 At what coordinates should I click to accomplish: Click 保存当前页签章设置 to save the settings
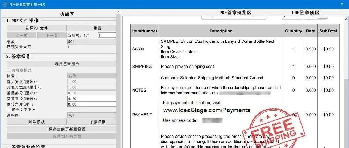[x=62, y=129]
